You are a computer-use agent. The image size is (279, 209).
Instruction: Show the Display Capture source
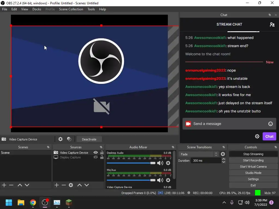pyautogui.click(x=96, y=157)
